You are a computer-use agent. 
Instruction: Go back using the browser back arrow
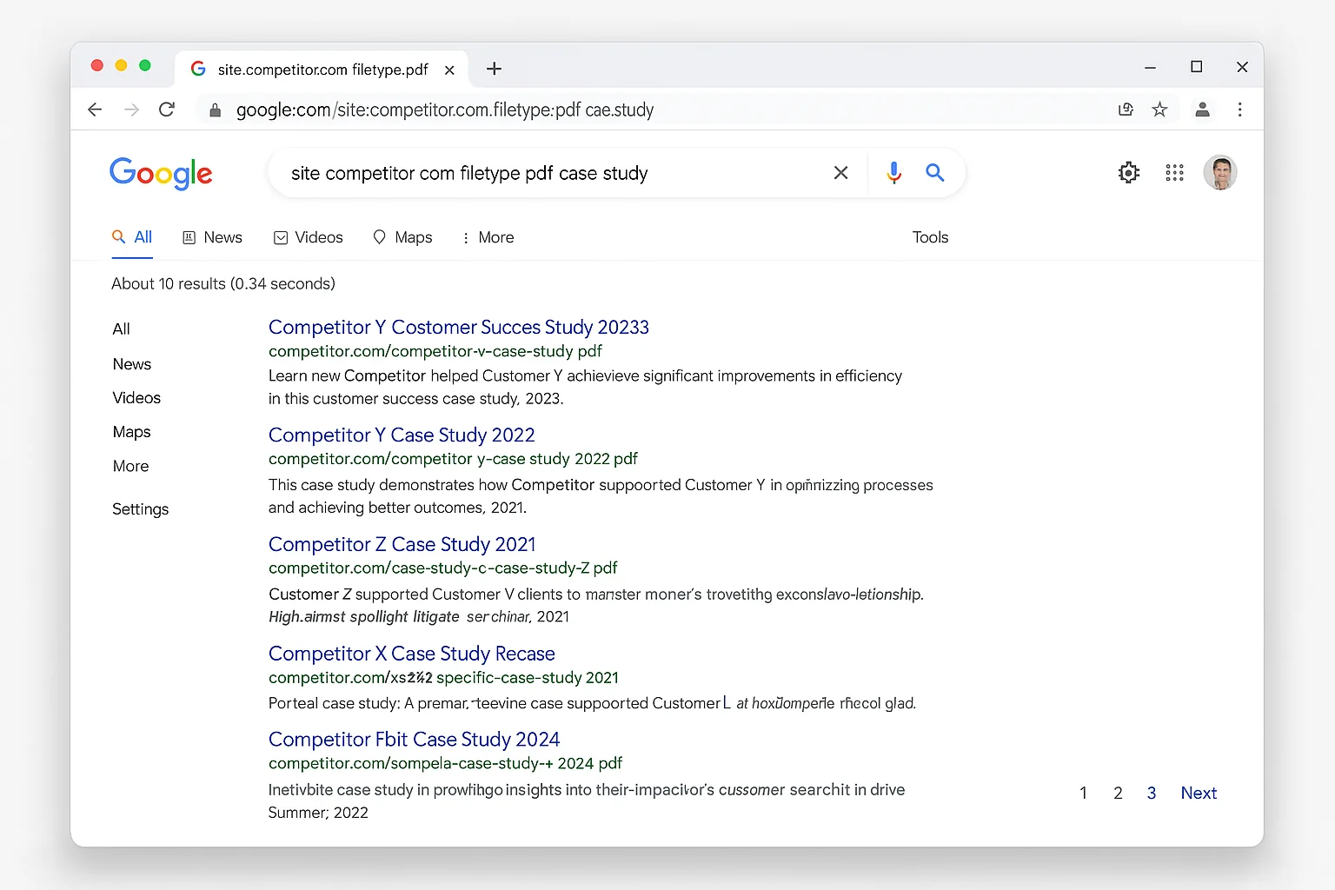pos(95,110)
